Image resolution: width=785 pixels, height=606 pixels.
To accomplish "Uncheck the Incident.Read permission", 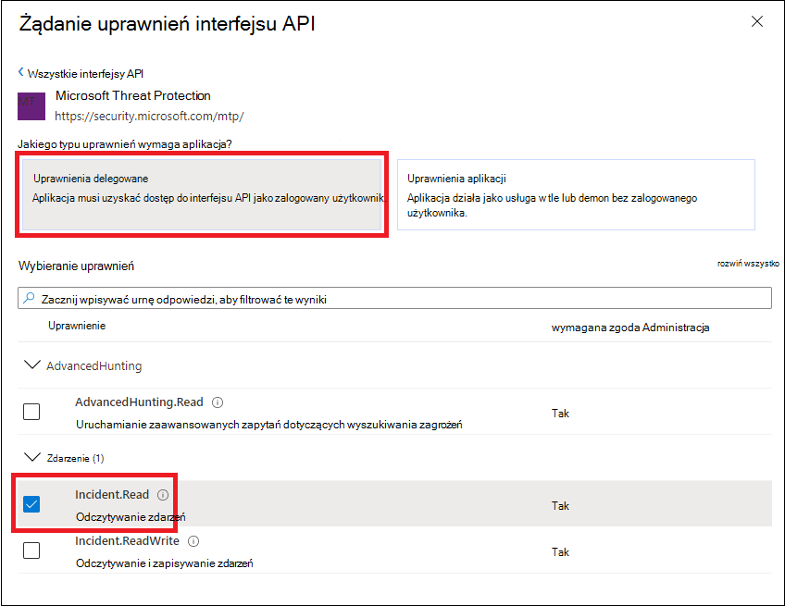I will pos(31,504).
